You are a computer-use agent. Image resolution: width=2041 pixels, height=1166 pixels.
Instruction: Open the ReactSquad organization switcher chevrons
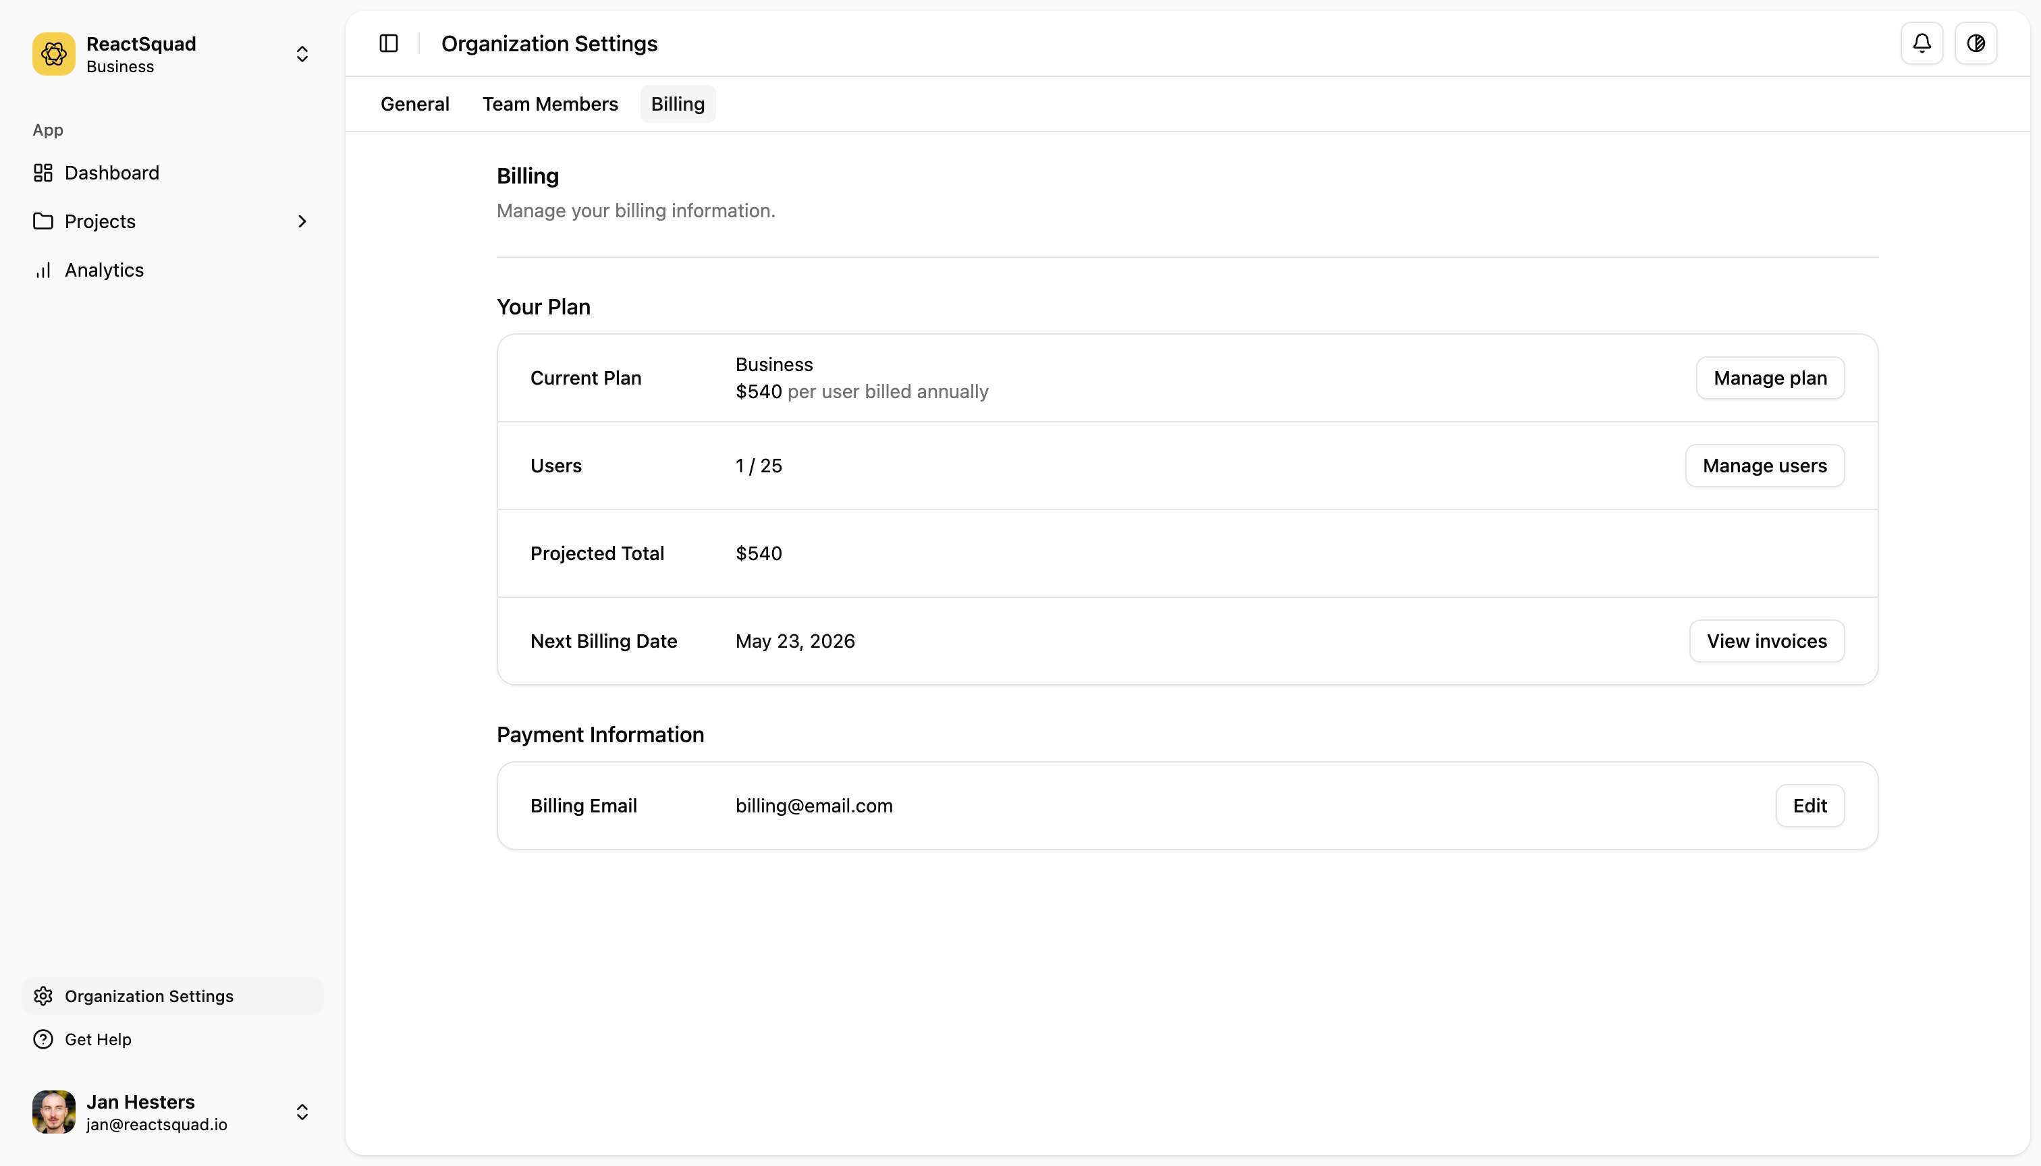coord(302,54)
